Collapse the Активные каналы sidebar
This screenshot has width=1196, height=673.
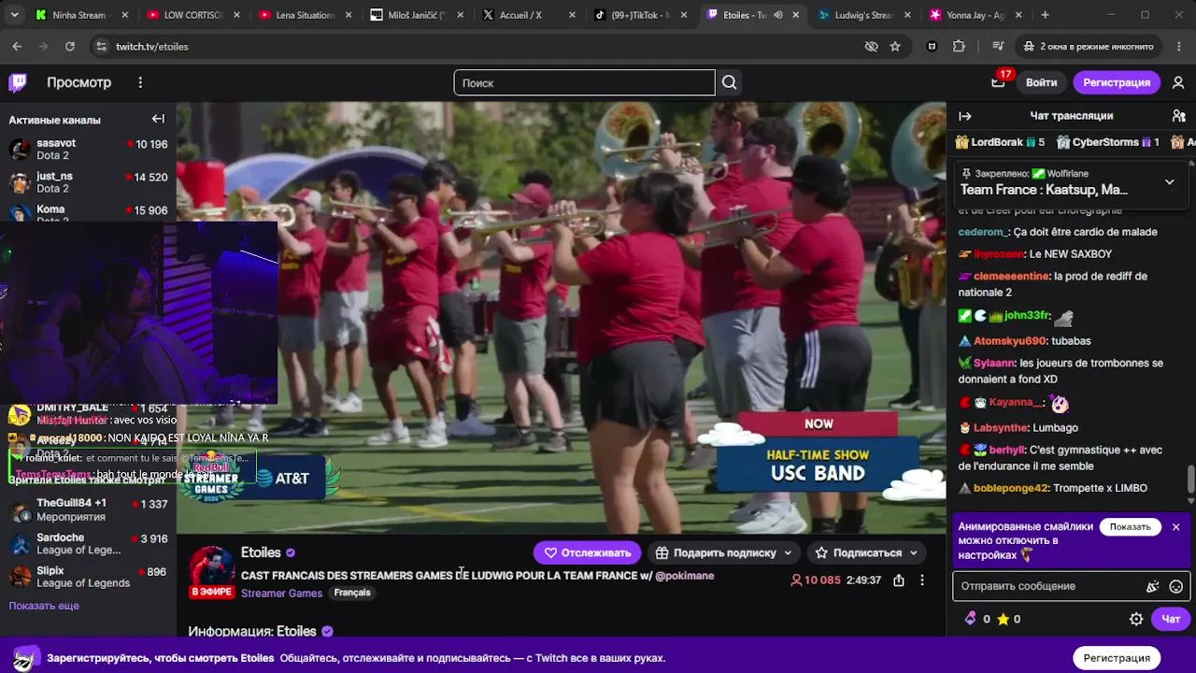pos(158,119)
